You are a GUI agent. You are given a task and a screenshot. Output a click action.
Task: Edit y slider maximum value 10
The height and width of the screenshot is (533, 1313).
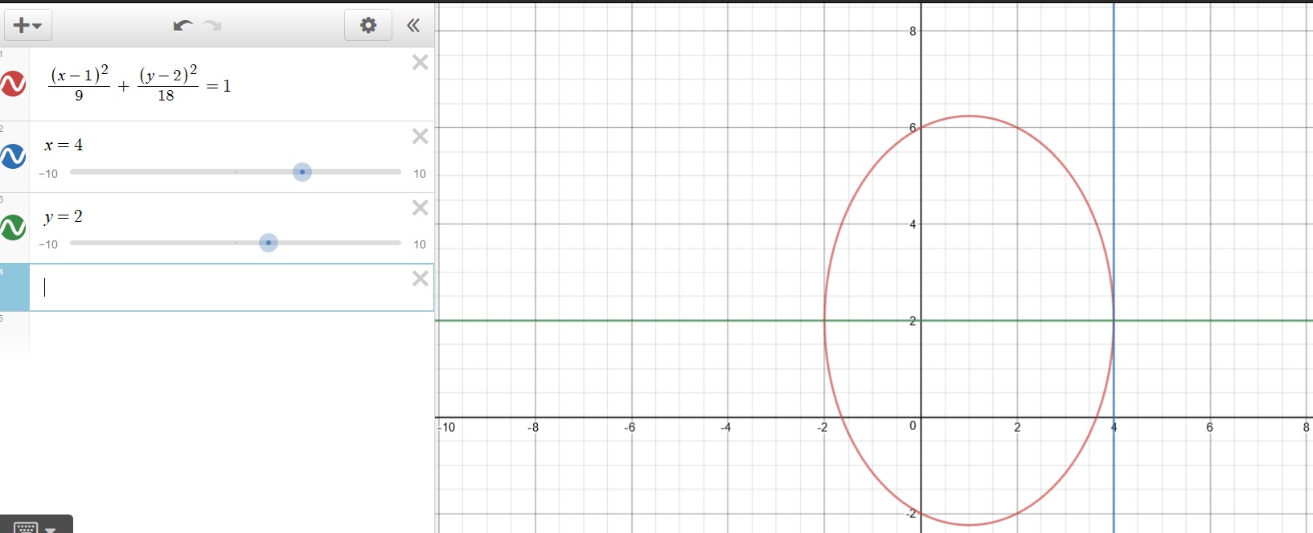420,244
